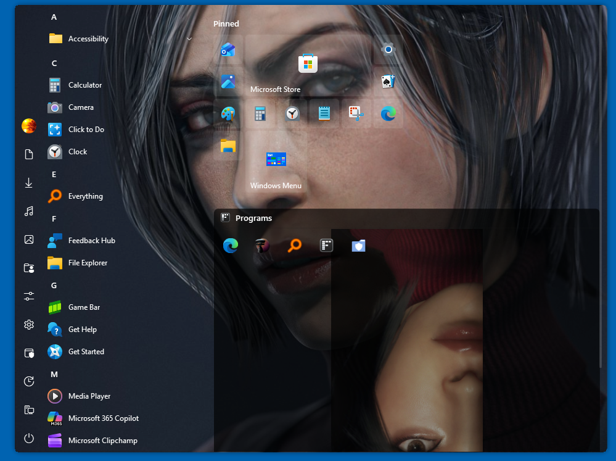Launch Microsoft Clipchamp from app list

pyautogui.click(x=120, y=441)
